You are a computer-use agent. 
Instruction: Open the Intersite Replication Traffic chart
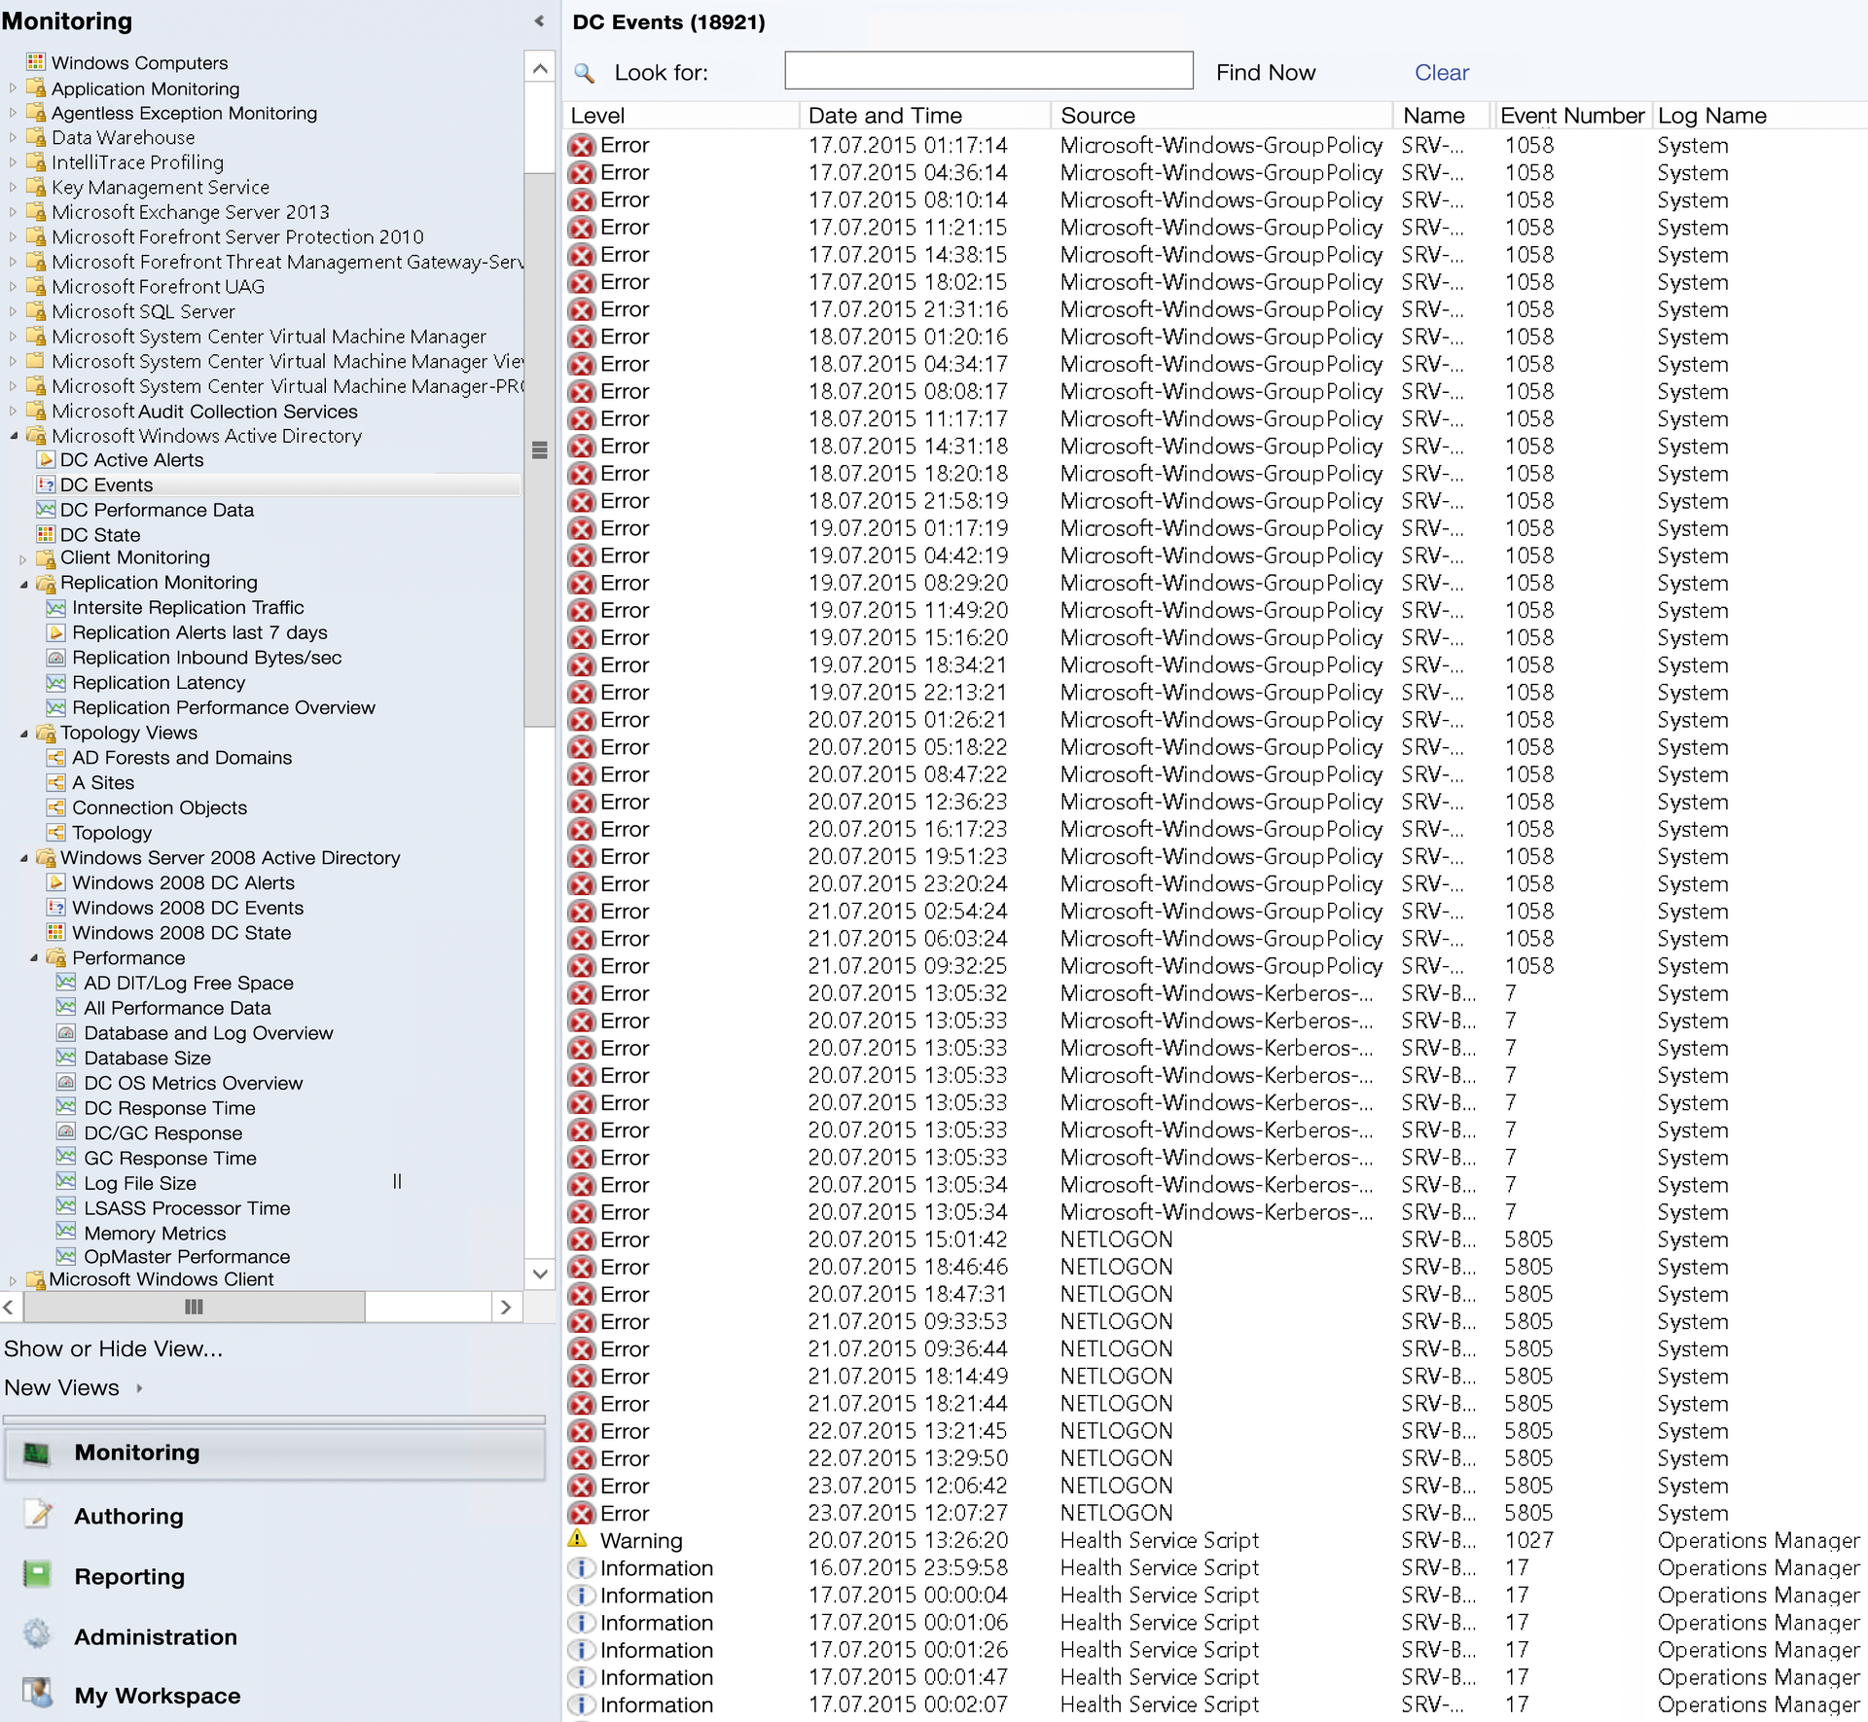(188, 607)
